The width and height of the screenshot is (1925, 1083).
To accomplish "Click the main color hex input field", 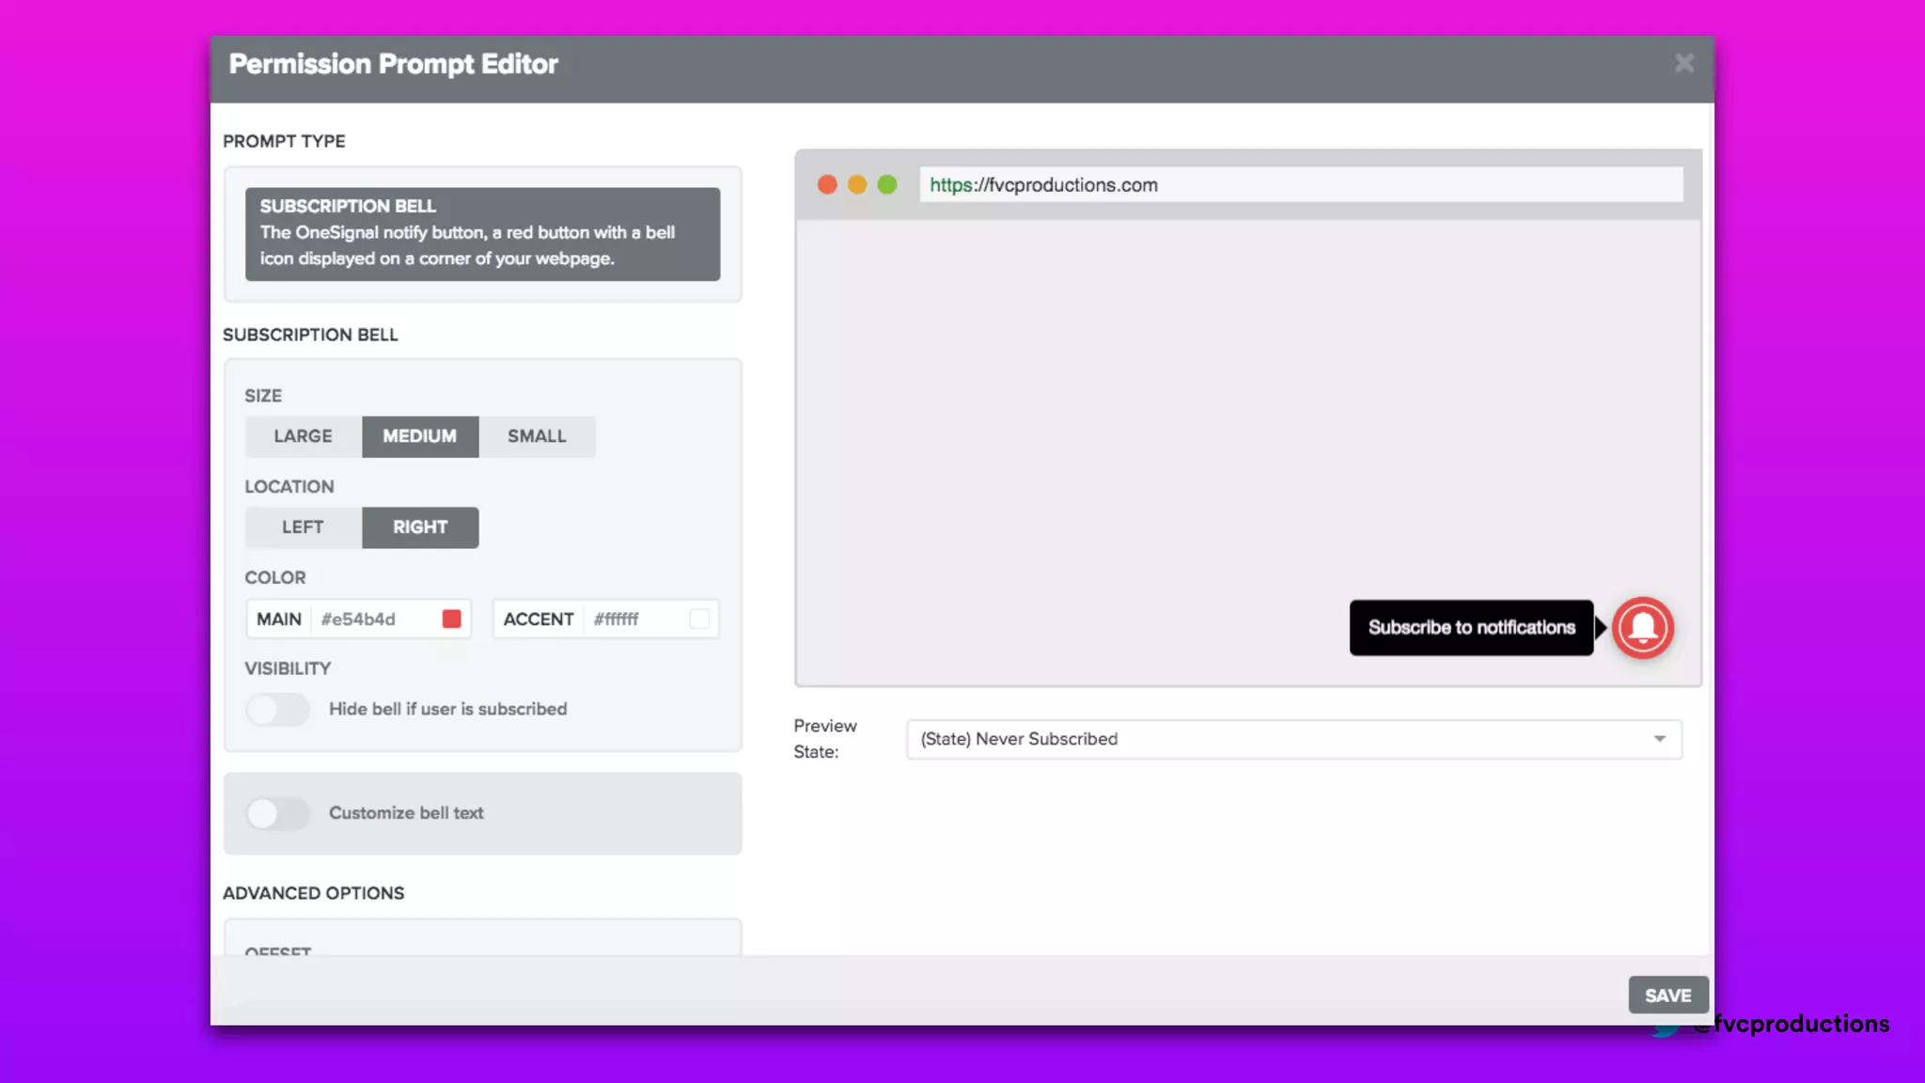I will [374, 619].
